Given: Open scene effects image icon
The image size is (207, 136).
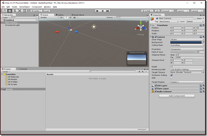Looking at the screenshot, I should (x=75, y=18).
